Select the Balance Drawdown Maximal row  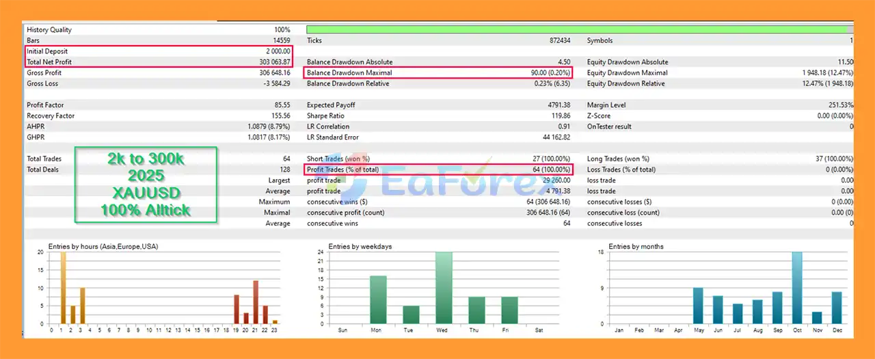tap(437, 72)
